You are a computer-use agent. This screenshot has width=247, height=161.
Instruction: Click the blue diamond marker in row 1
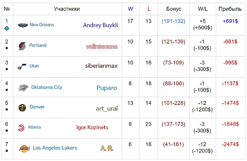6,28
